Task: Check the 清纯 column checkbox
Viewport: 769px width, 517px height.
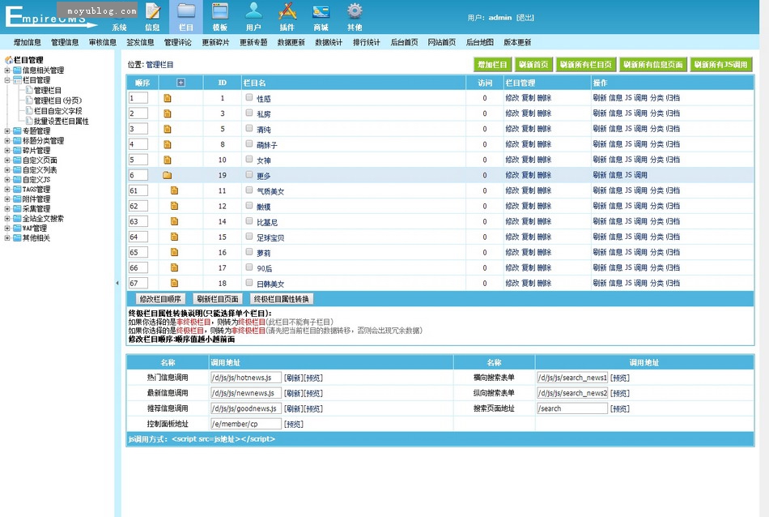Action: pos(249,129)
